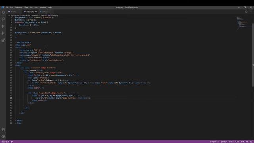Close the index.php tab
254x143 pixels.
[36, 12]
